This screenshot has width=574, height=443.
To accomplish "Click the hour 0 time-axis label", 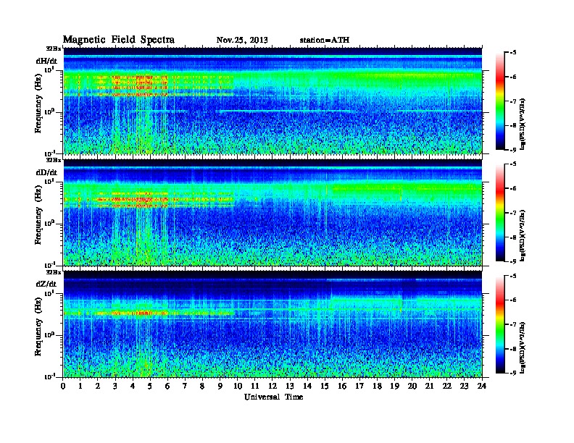I will tap(63, 387).
